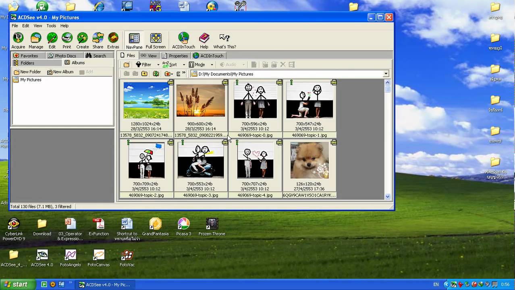Select the green meadow landscape thumbnail
The height and width of the screenshot is (290, 515).
pos(146,100)
